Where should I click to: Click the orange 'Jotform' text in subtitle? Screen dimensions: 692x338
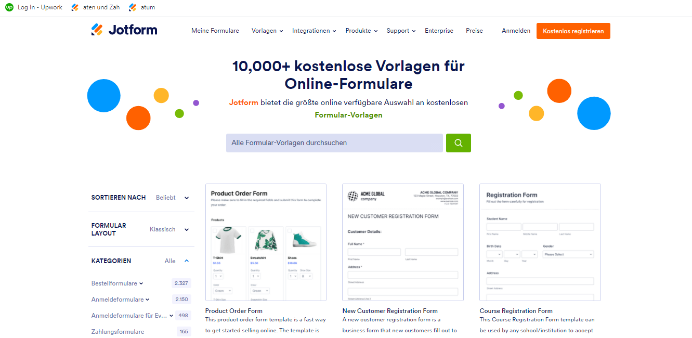pos(244,102)
